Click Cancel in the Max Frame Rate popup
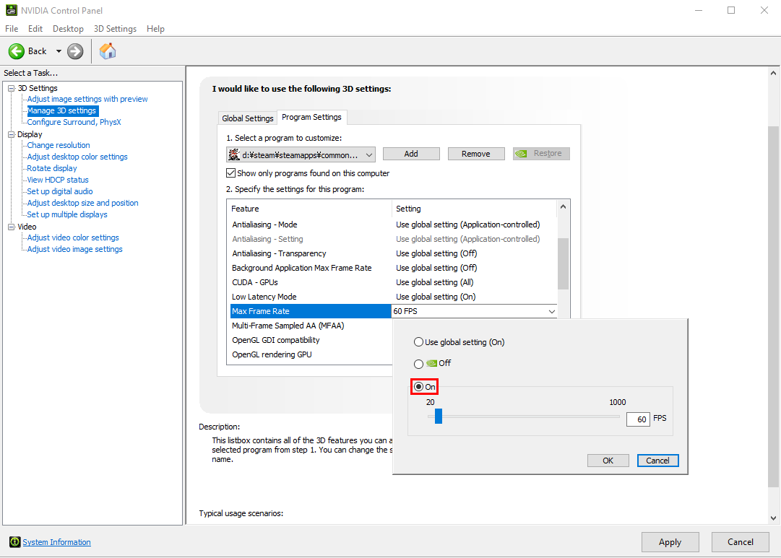This screenshot has width=781, height=558. tap(657, 461)
